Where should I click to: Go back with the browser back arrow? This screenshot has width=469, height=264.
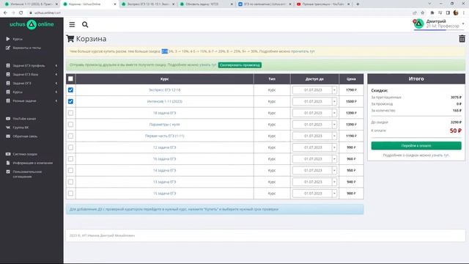click(5, 12)
